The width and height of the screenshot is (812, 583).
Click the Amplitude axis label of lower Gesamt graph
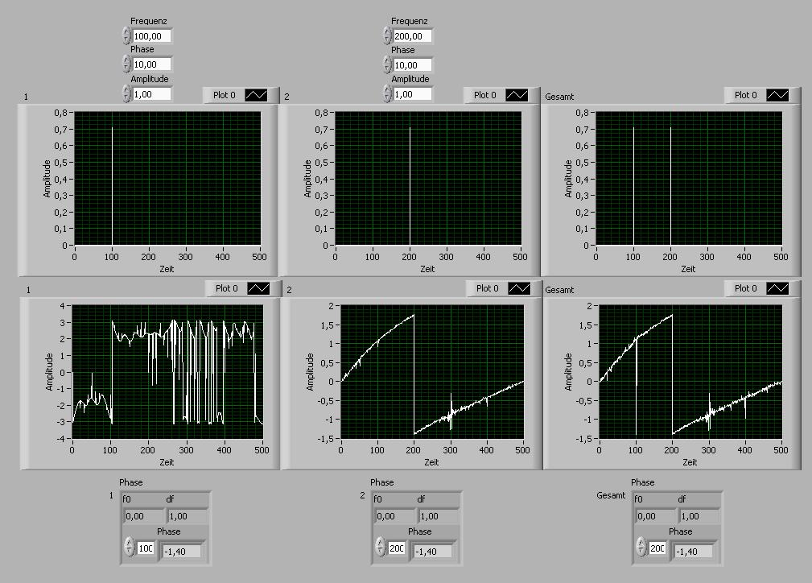pos(568,371)
